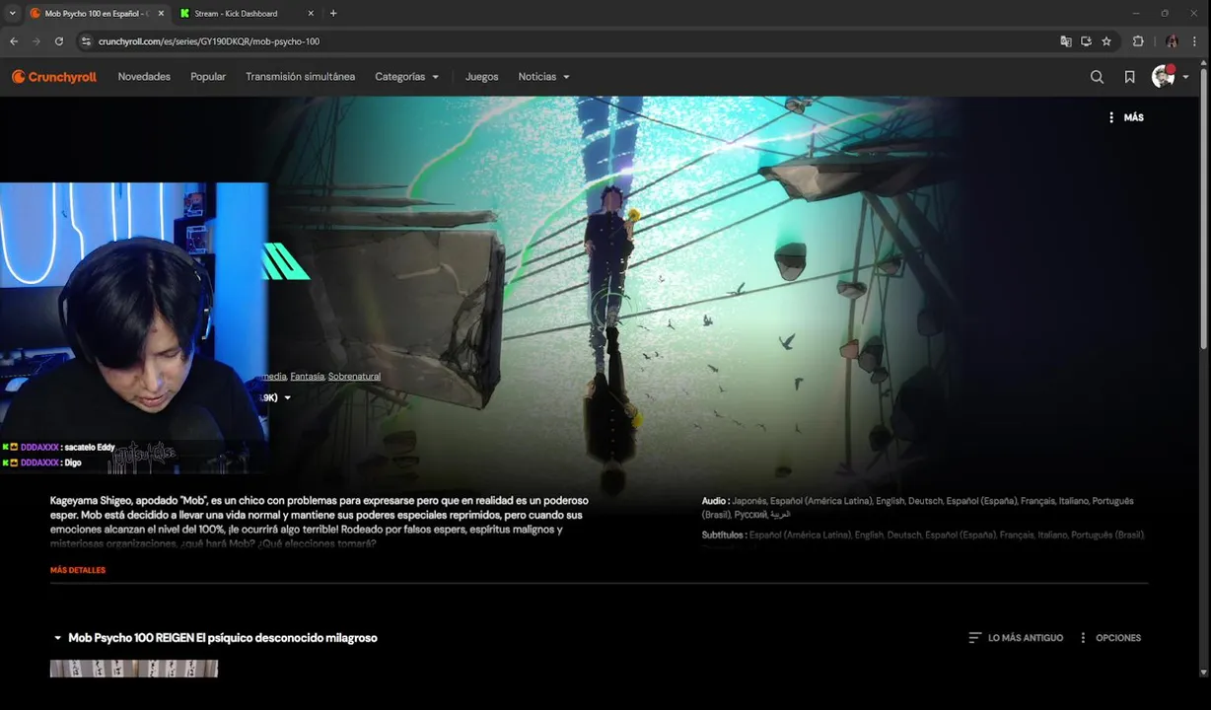
Task: Click the MÁS three-dots button
Action: pos(1125,117)
